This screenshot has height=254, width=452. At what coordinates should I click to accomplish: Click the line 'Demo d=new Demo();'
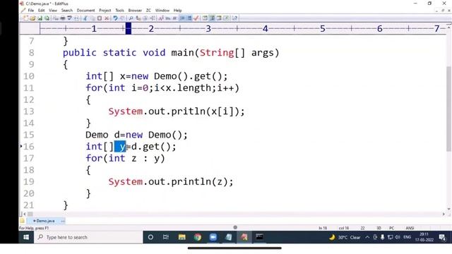(136, 135)
